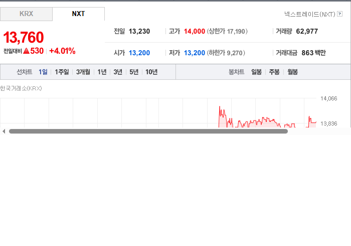Screen dimensions: 351x246
Task: Click the 하한가 9,270 text
Action: (226, 53)
